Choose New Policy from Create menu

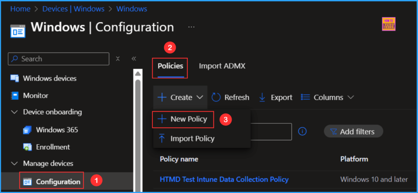point(183,119)
